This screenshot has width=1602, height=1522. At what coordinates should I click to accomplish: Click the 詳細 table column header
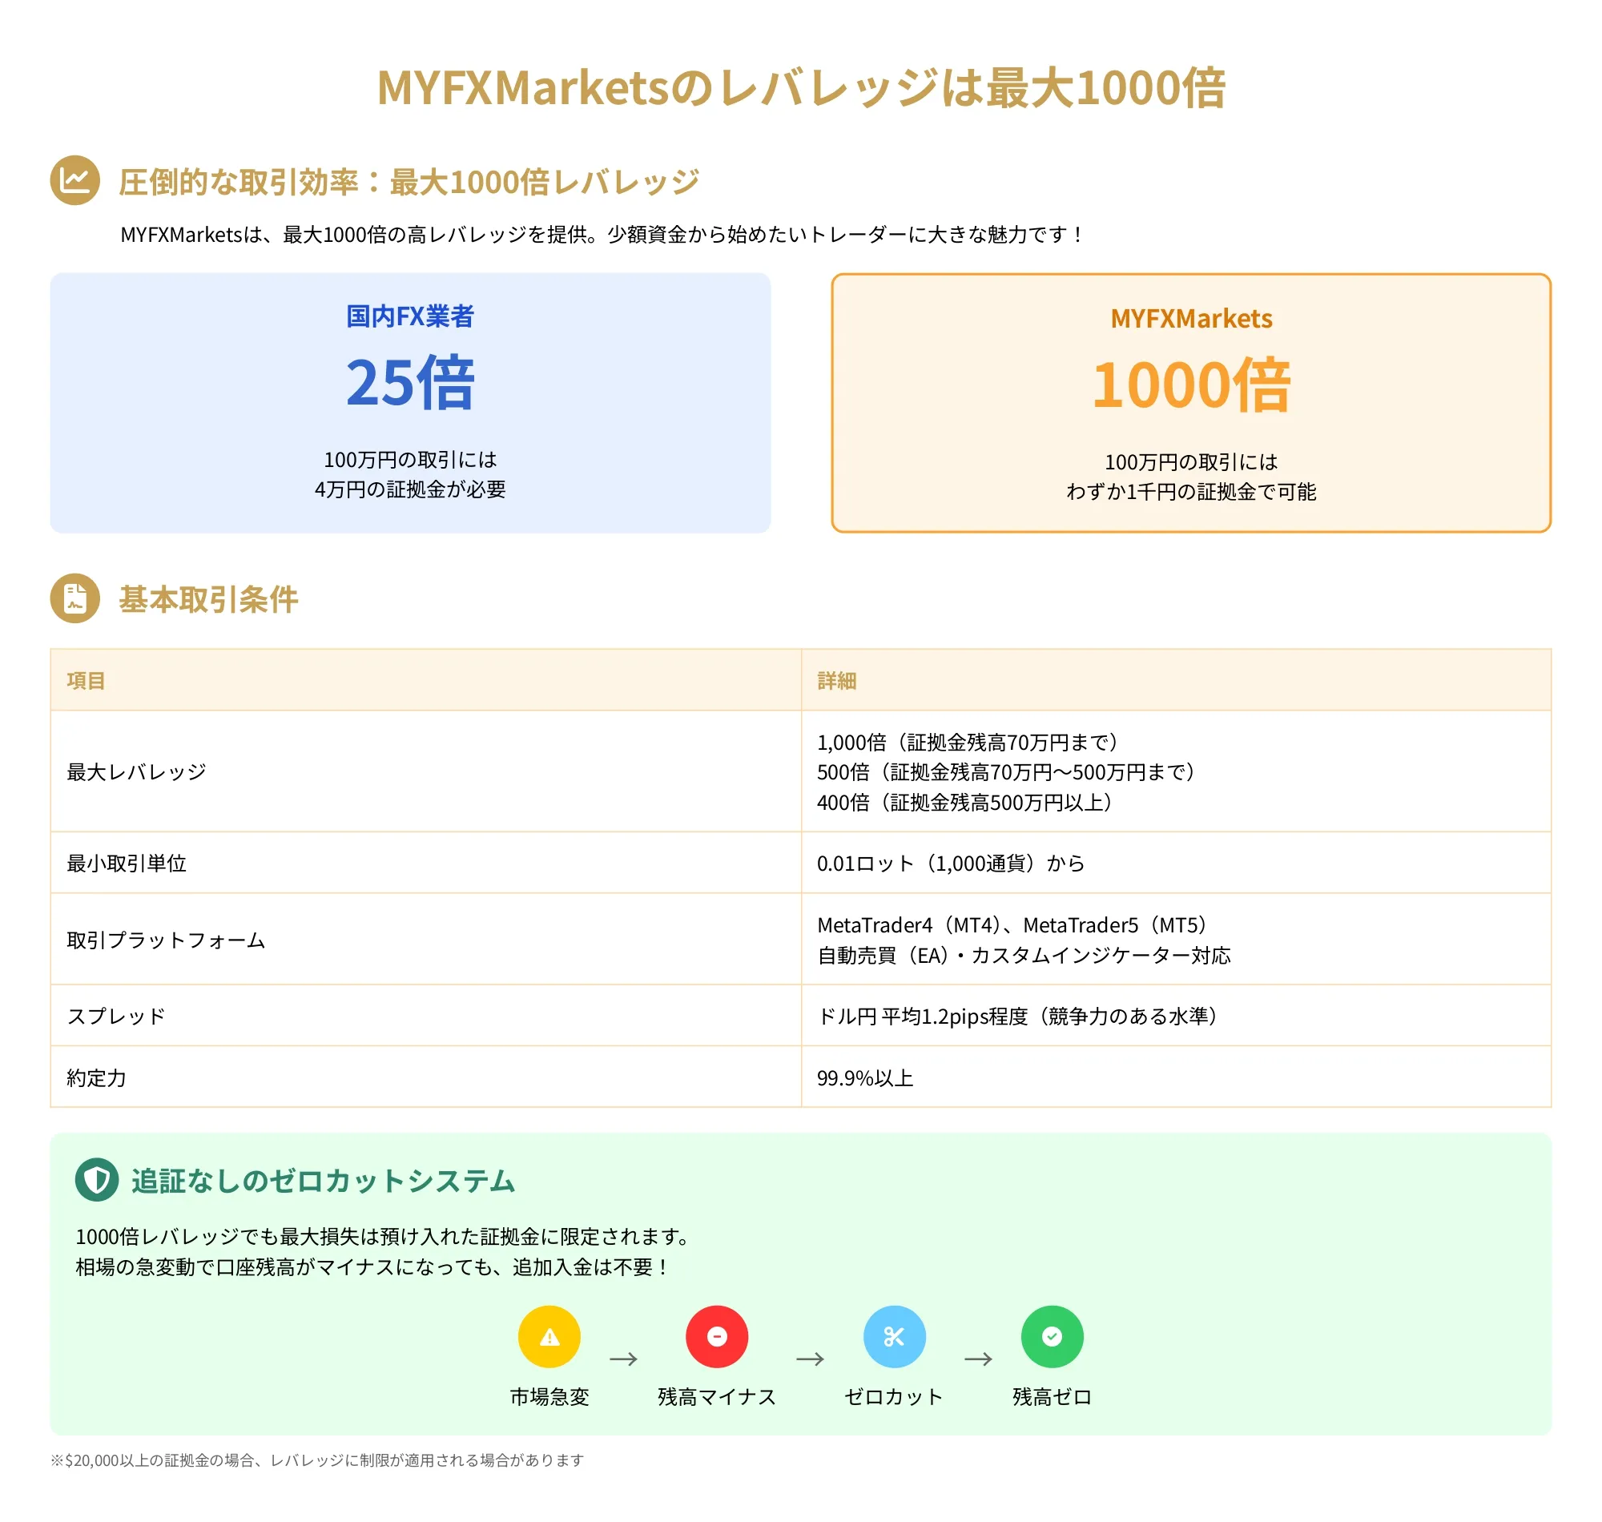836,681
